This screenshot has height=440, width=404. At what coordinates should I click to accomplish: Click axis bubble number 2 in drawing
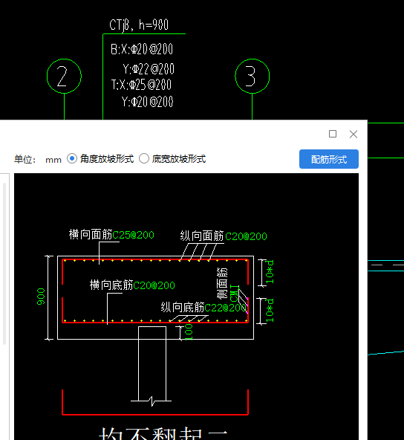pyautogui.click(x=64, y=76)
